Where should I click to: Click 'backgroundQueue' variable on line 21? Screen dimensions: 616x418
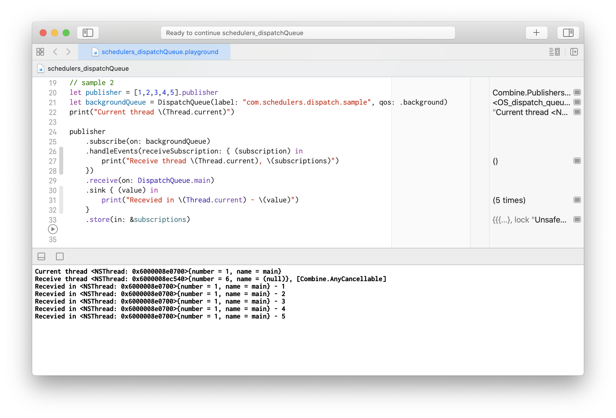(x=115, y=102)
